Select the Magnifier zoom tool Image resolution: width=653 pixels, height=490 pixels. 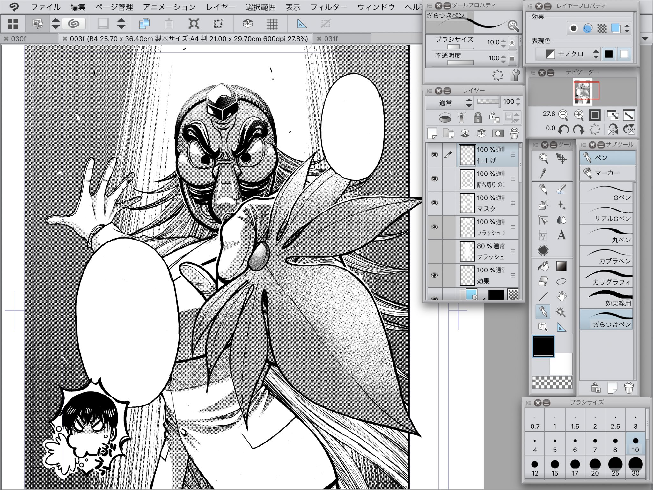[543, 158]
